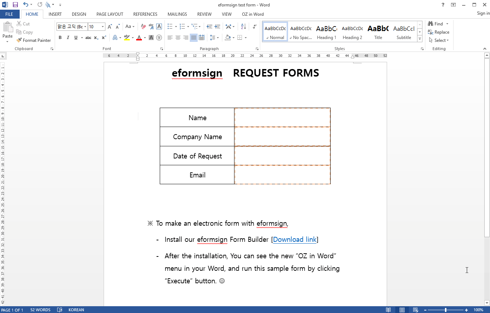Open proofing errors icon in status bar

[60, 310]
